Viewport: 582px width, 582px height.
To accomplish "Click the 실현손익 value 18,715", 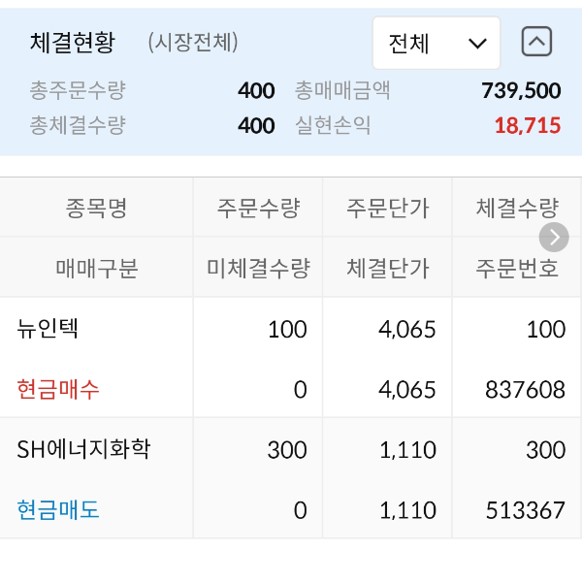I will coord(527,125).
